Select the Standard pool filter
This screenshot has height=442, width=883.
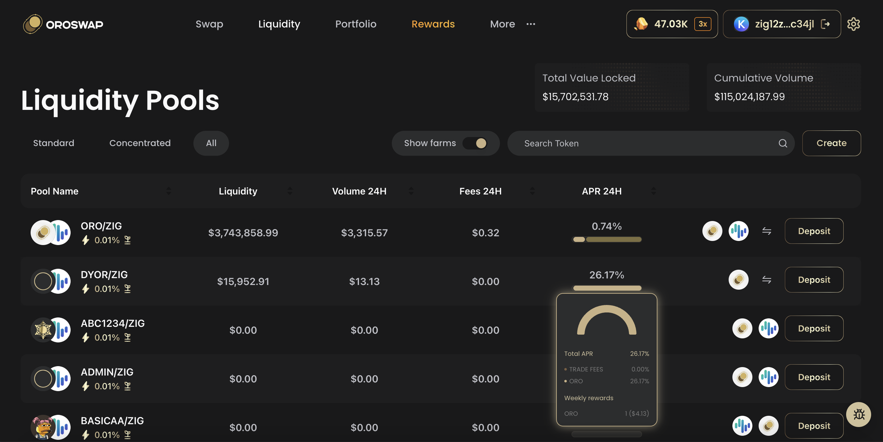point(53,143)
